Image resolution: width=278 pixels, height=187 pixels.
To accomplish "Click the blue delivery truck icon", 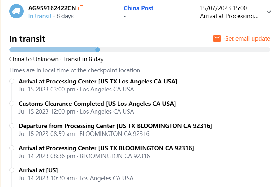I will [x=16, y=11].
